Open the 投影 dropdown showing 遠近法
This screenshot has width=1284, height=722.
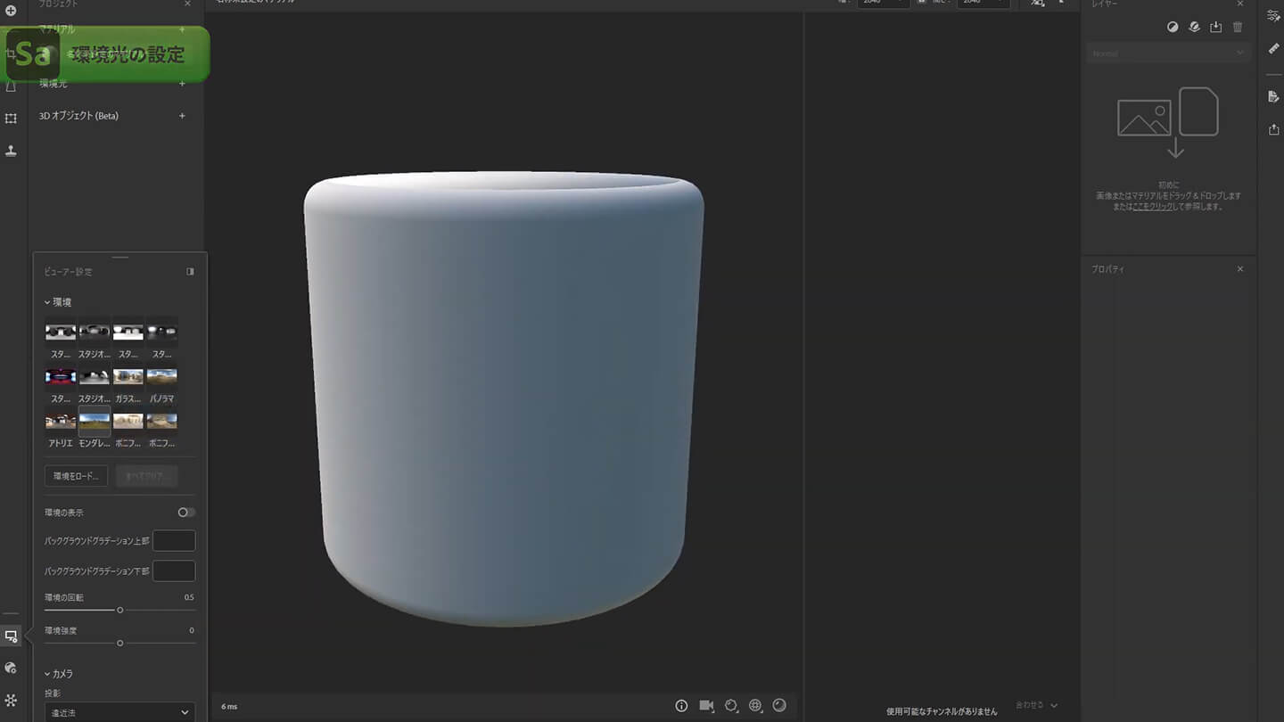pyautogui.click(x=119, y=712)
